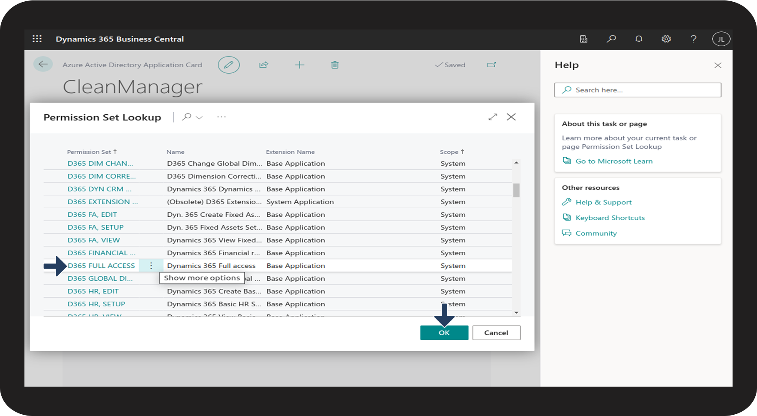Click the trash delete icon
Screen dimensions: 757x416
click(x=335, y=65)
